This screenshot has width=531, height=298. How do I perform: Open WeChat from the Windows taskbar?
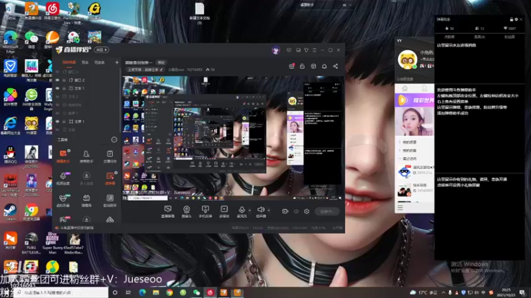pos(196,293)
